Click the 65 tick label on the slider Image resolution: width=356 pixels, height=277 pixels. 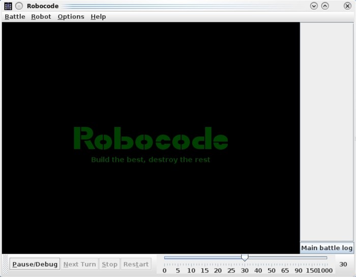(x=285, y=271)
